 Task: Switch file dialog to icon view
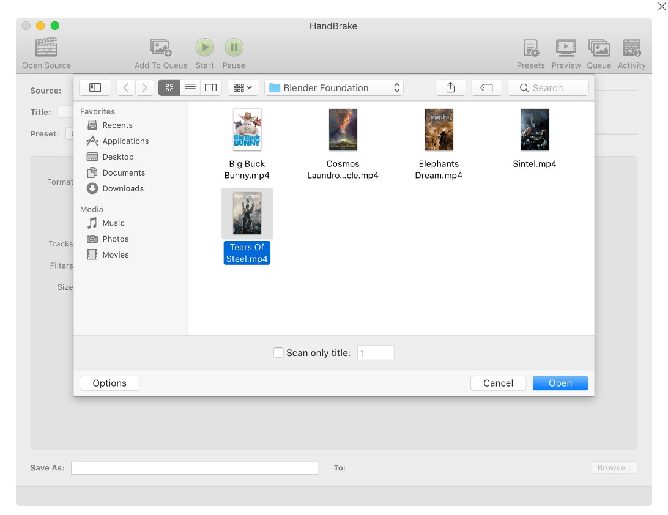(169, 87)
